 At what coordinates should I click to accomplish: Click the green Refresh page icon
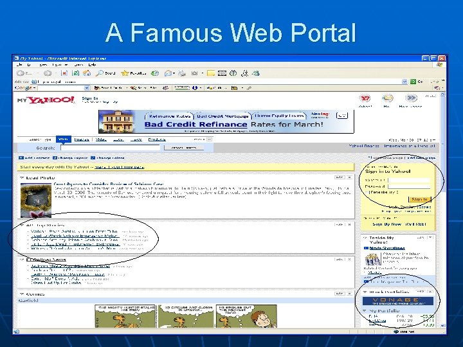tap(76, 73)
